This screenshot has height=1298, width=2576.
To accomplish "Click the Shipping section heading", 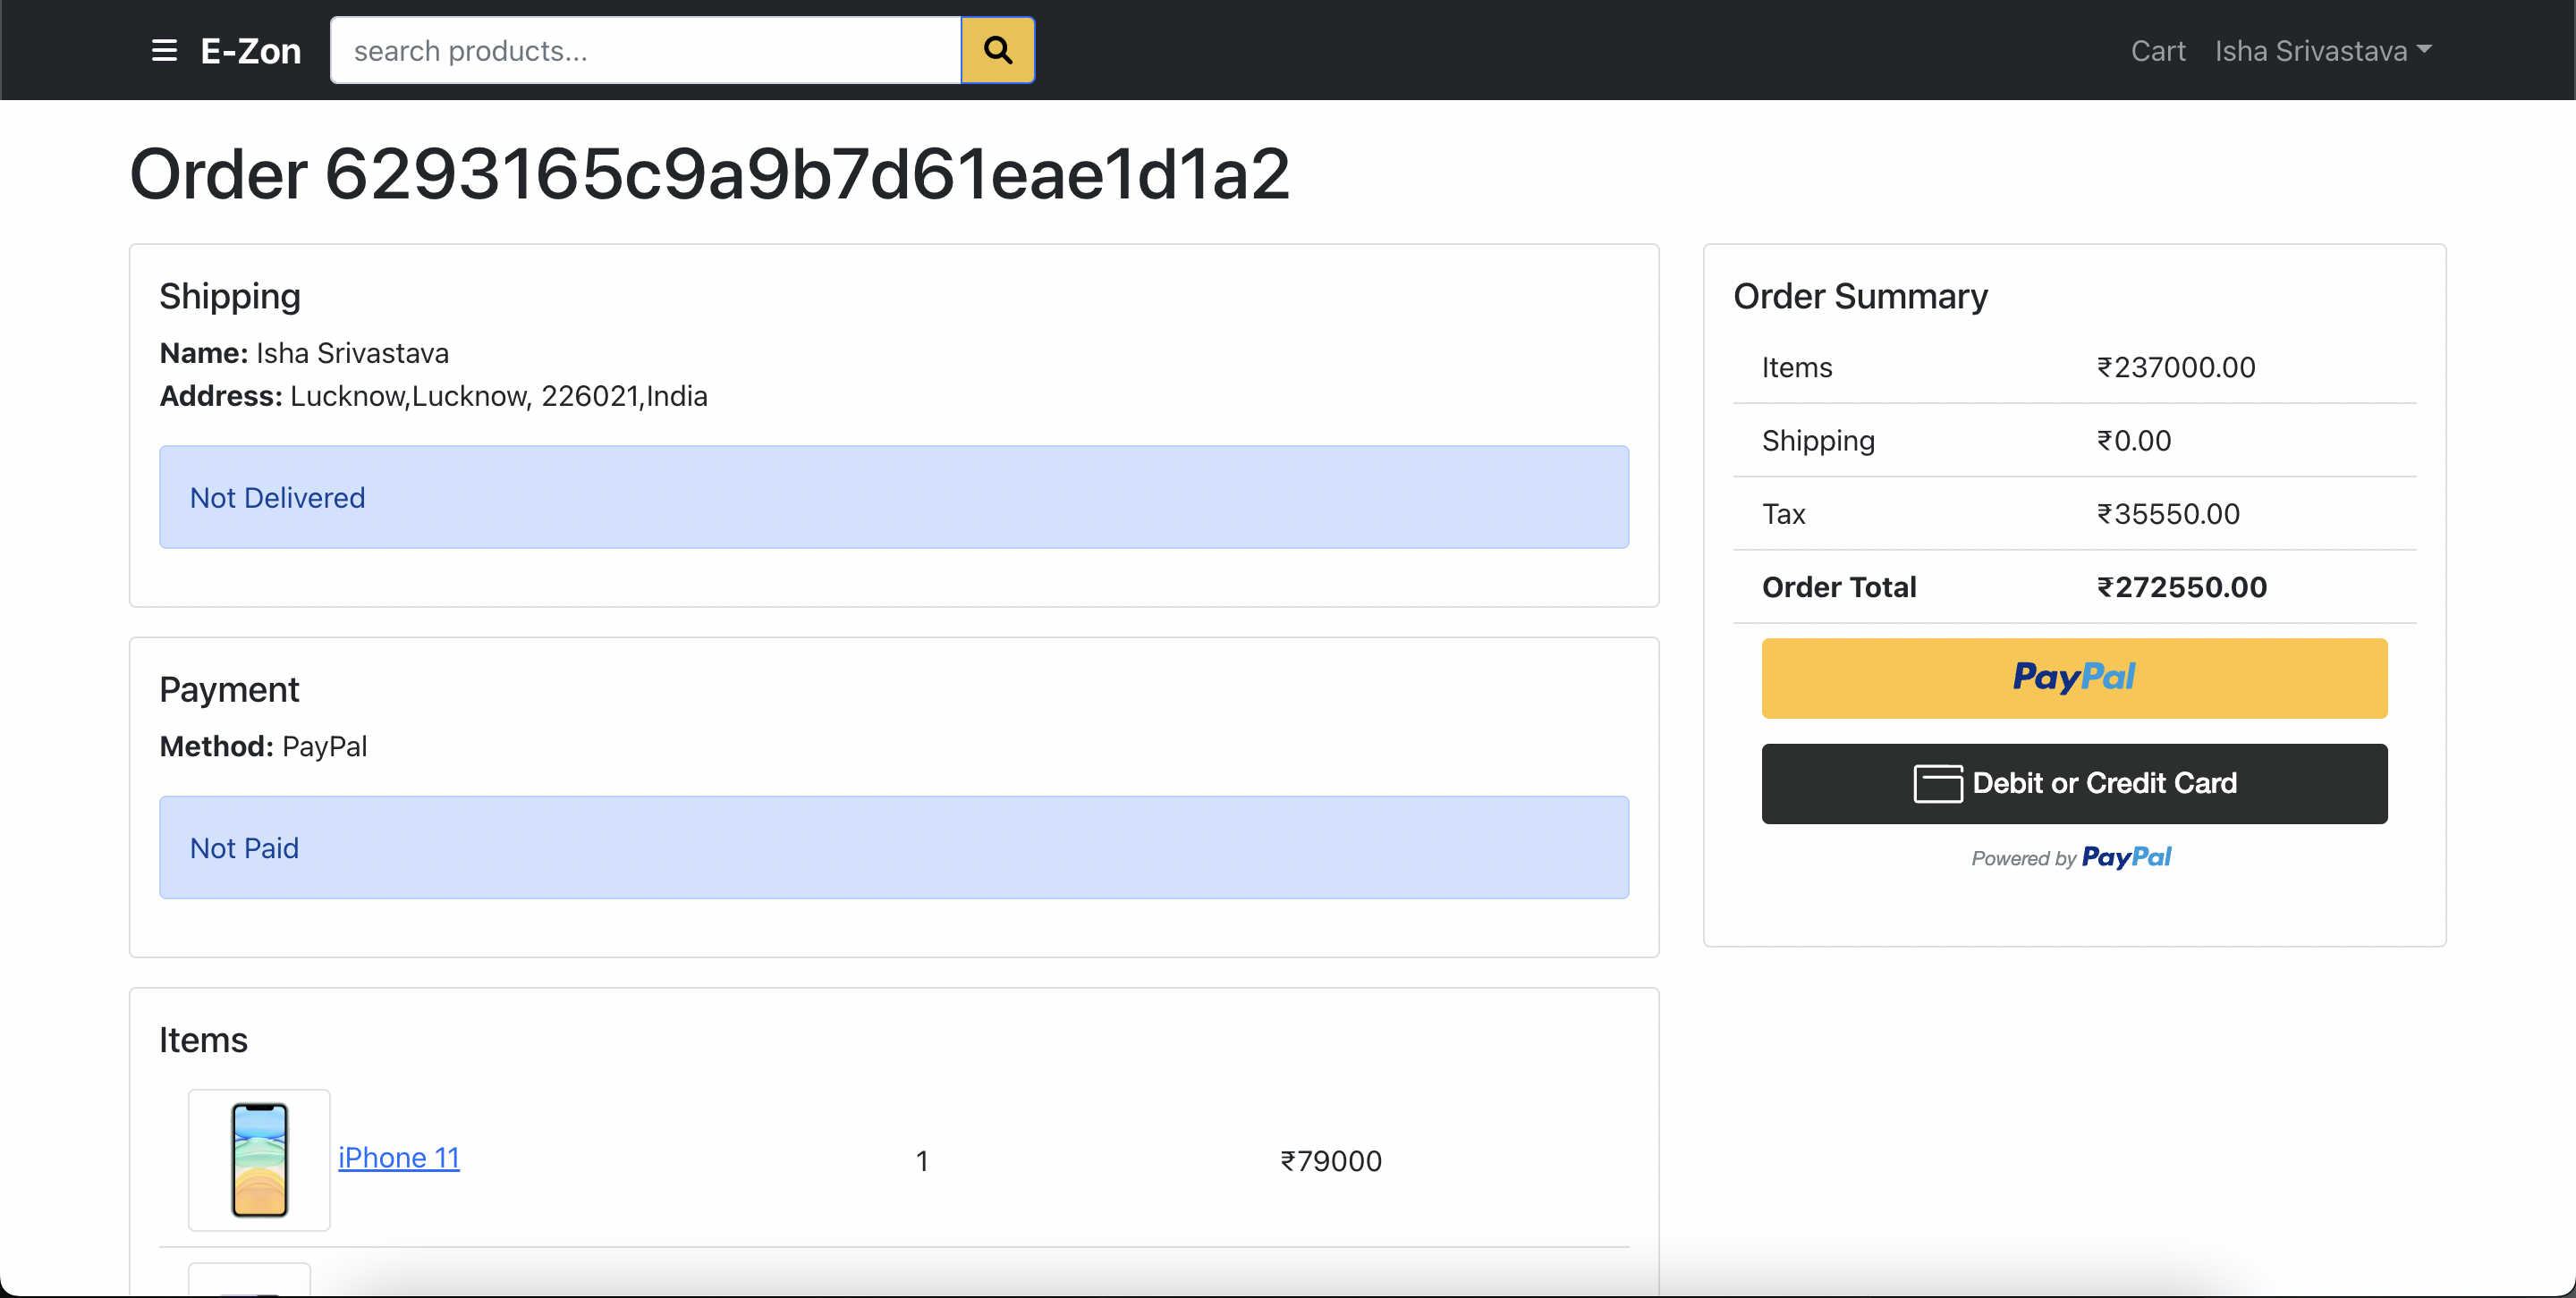I will 230,296.
